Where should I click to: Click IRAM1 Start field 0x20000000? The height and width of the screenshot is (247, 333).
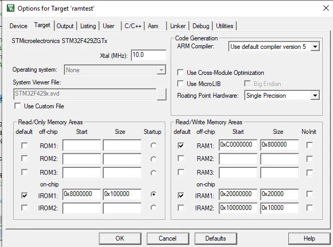click(x=238, y=194)
